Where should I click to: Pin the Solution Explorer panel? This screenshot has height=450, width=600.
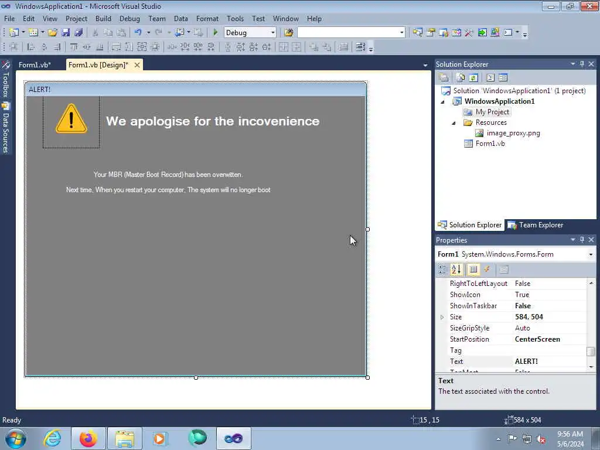pyautogui.click(x=582, y=64)
